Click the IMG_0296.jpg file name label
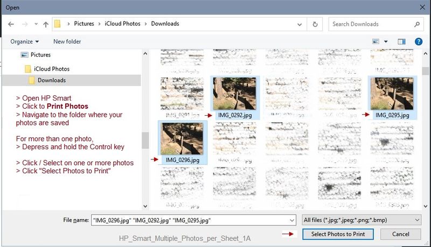 coord(183,160)
